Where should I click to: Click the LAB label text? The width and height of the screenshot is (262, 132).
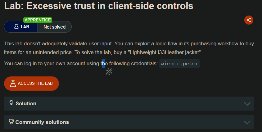click(25, 27)
